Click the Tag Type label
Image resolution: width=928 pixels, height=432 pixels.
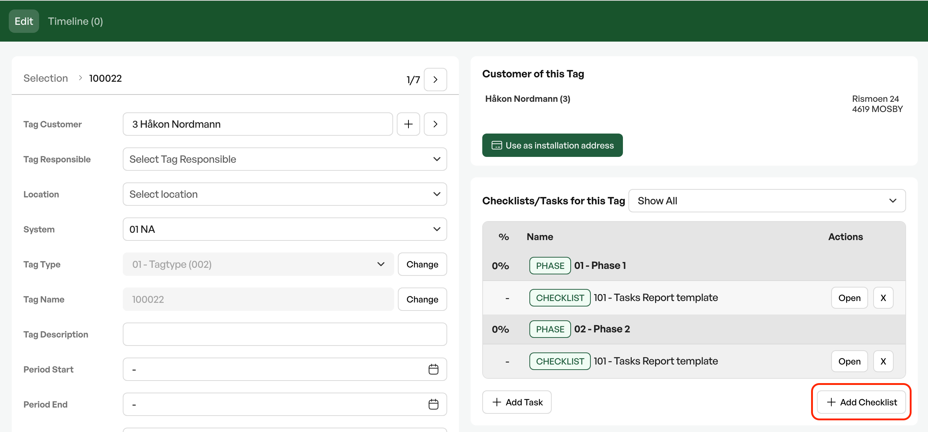pyautogui.click(x=42, y=264)
